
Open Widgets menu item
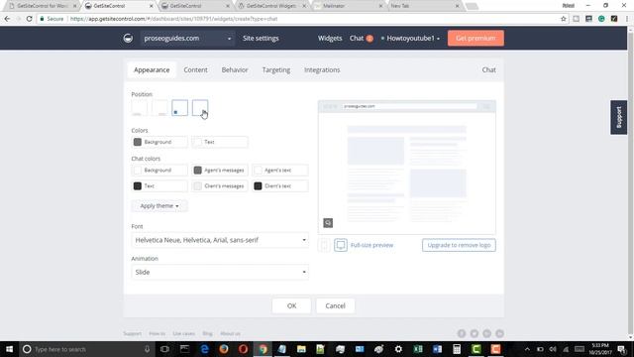330,38
